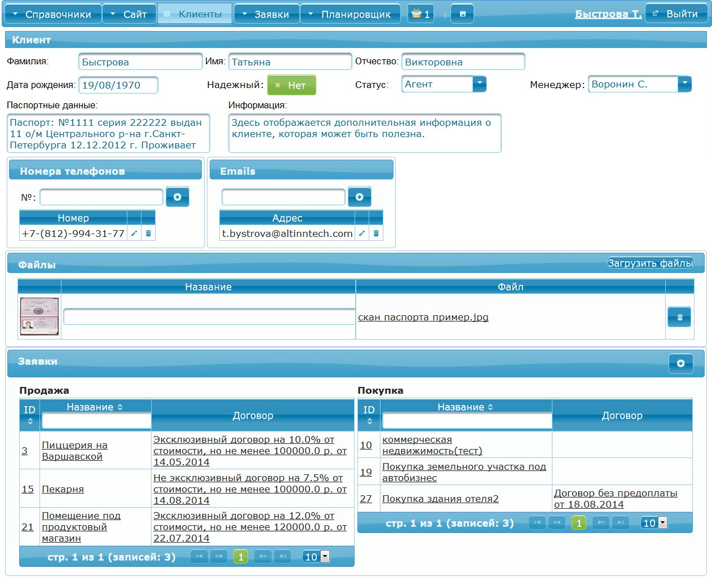Change rows per page in Покупка pager

pos(654,522)
